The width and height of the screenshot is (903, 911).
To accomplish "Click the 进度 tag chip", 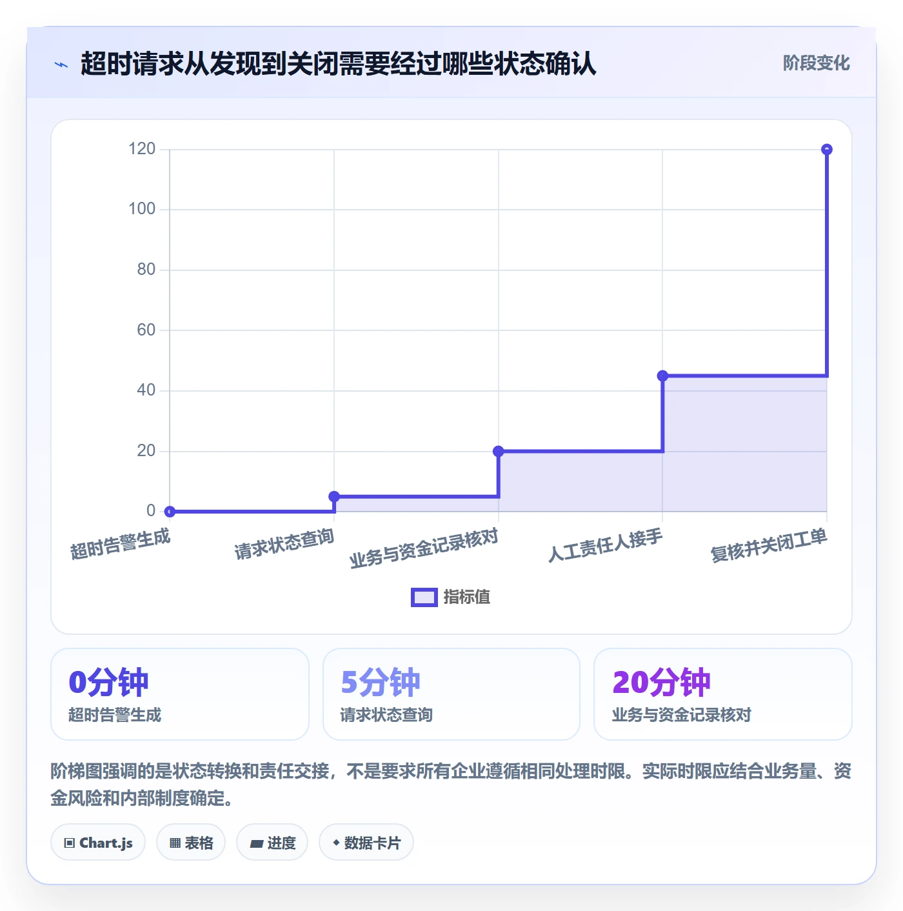I will (272, 843).
